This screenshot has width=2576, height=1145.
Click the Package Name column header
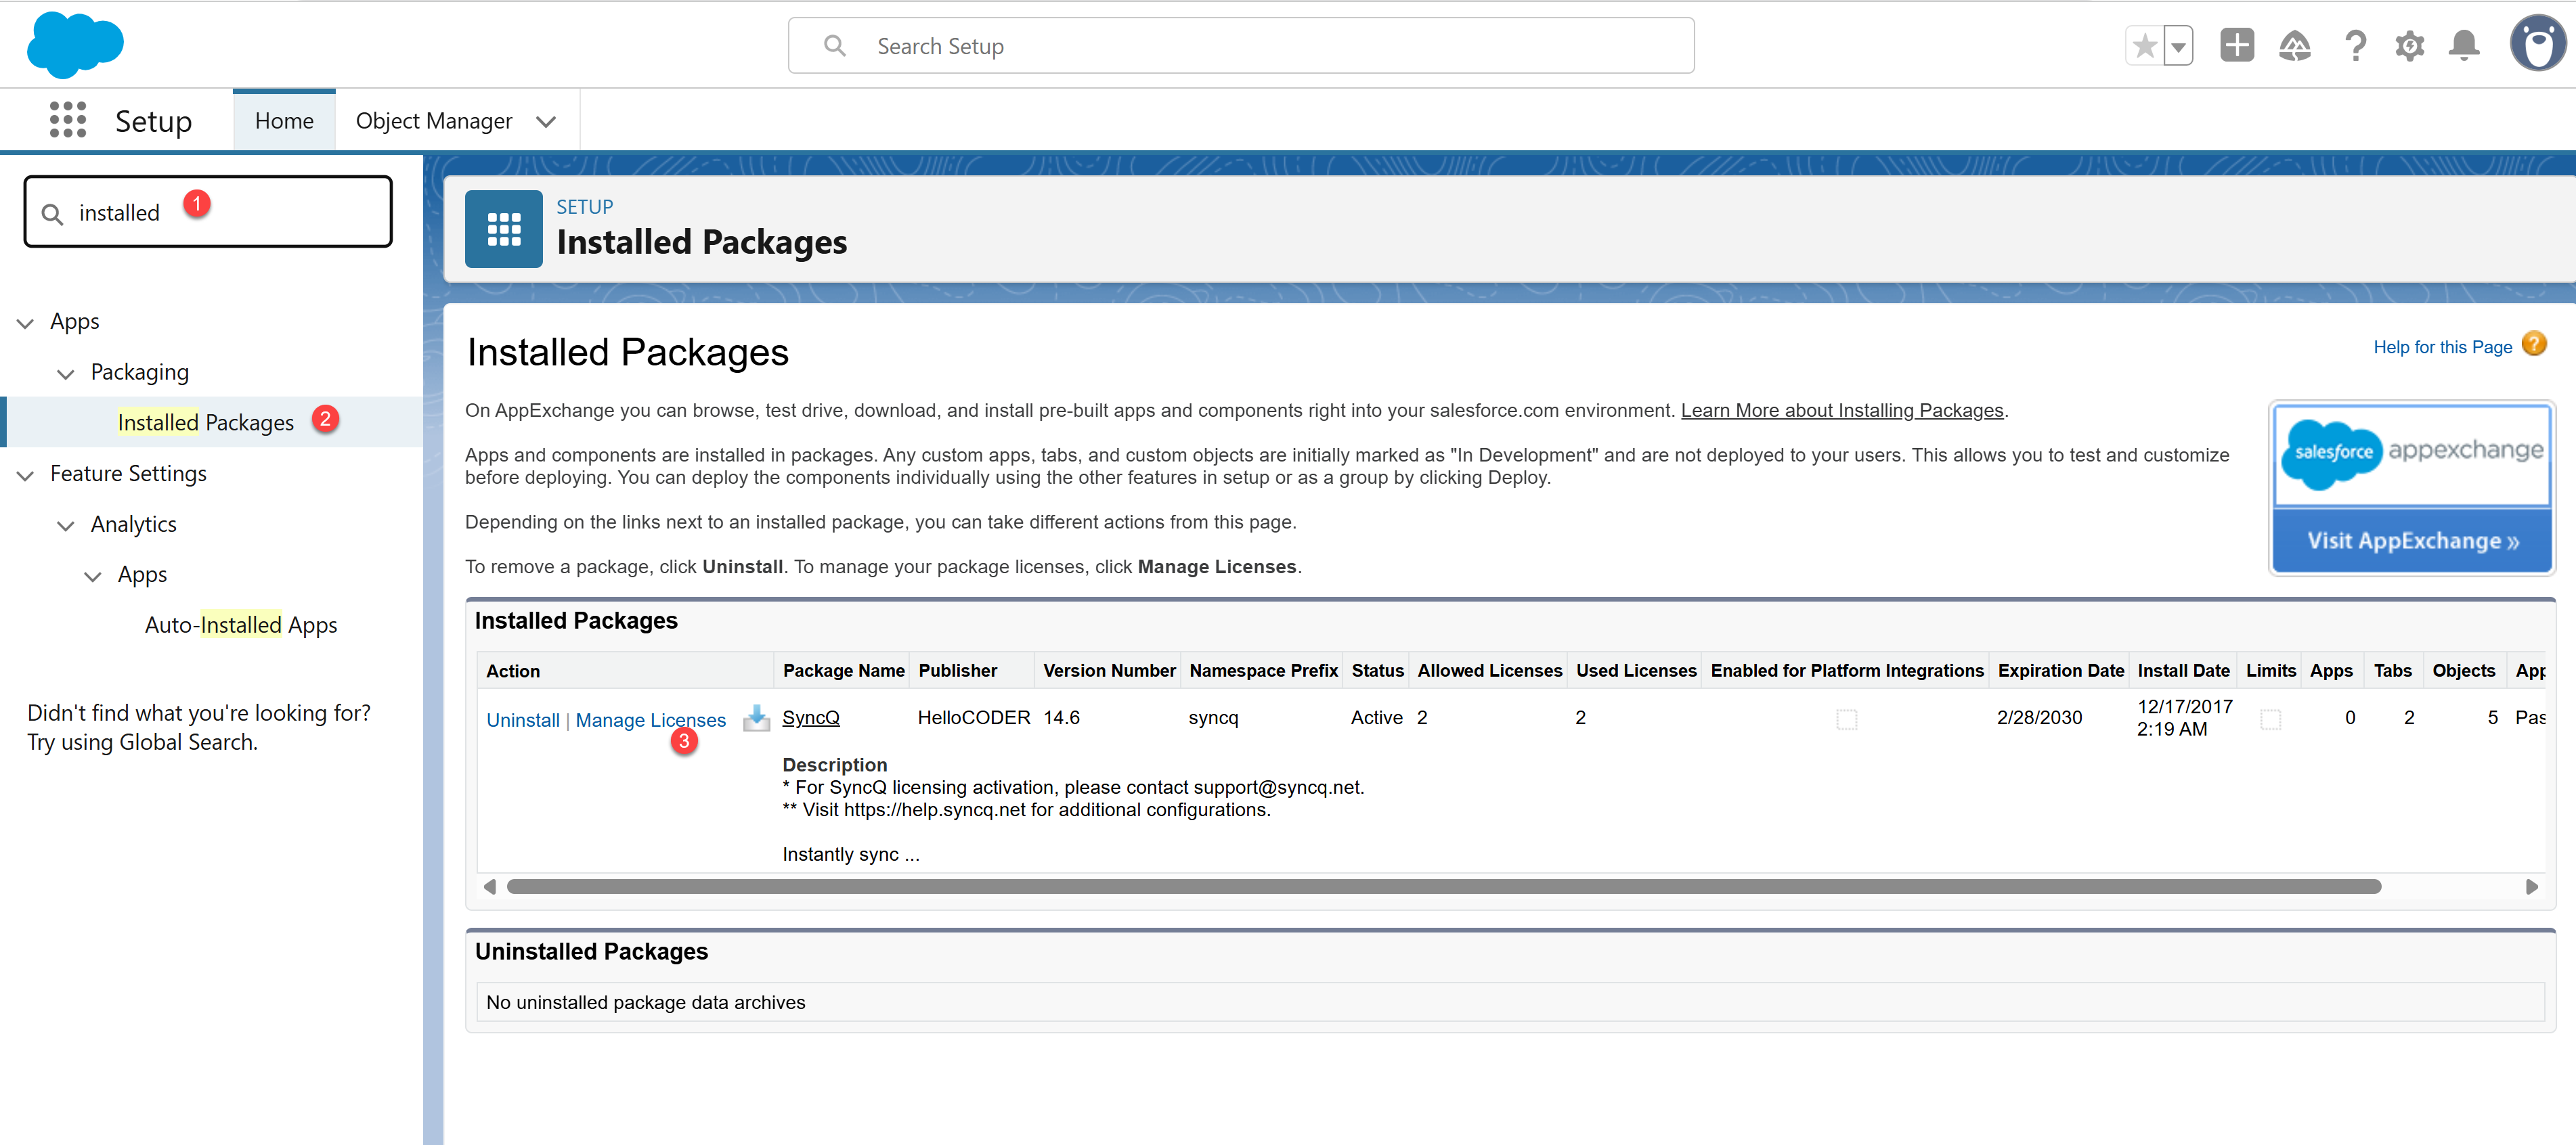pyautogui.click(x=844, y=670)
